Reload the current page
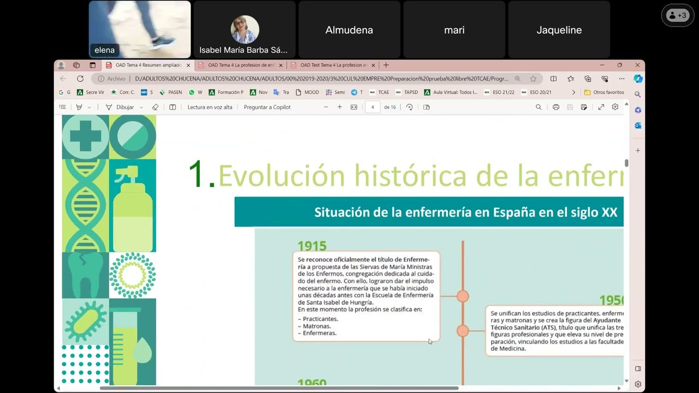699x393 pixels. pos(80,79)
